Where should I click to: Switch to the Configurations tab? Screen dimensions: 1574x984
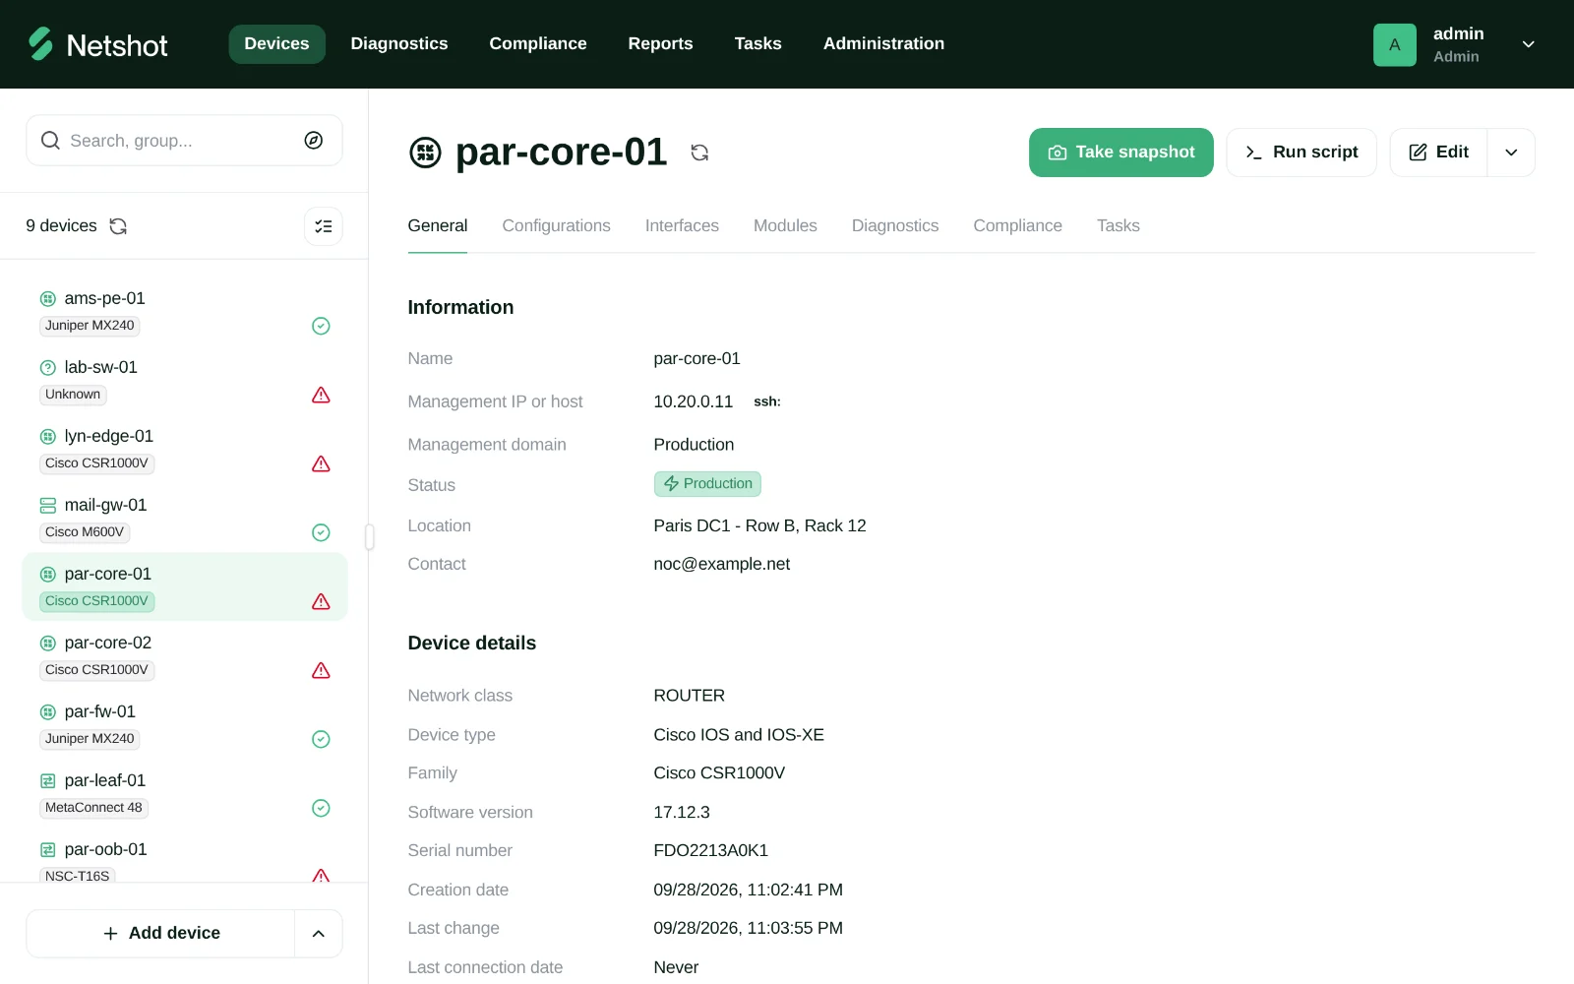[x=556, y=226]
